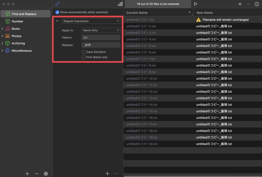Enable the Case Sensitive checkbox

click(83, 52)
